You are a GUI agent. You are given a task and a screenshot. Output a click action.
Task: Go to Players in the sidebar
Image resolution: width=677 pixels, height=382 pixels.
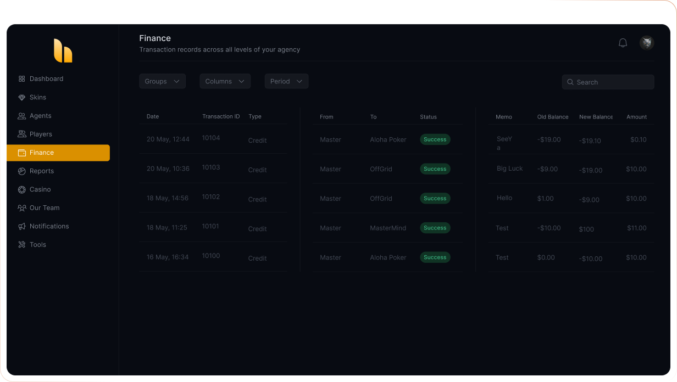[x=41, y=134]
